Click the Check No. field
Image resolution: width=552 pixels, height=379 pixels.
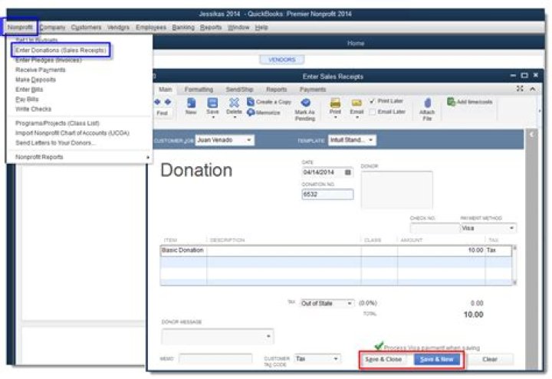435,228
